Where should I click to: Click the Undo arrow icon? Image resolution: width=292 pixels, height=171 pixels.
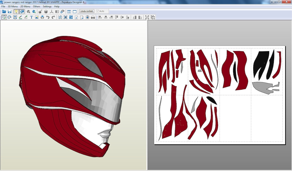pos(48,17)
